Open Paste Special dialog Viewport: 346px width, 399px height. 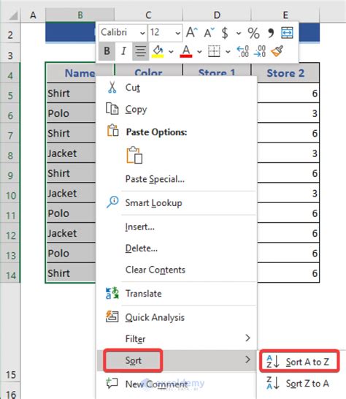(177, 179)
